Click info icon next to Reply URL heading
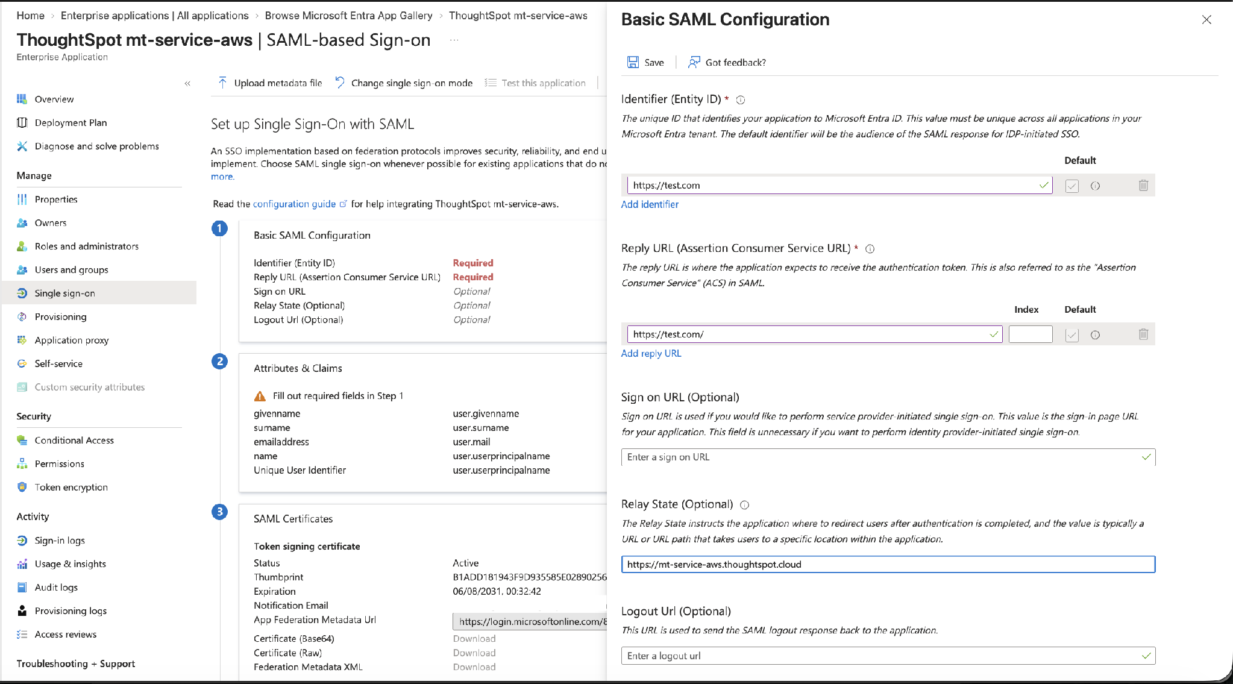Viewport: 1233px width, 684px height. pyautogui.click(x=870, y=249)
